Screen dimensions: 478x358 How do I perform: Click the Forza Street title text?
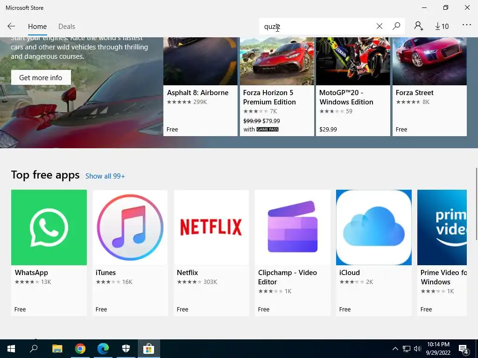pos(415,93)
